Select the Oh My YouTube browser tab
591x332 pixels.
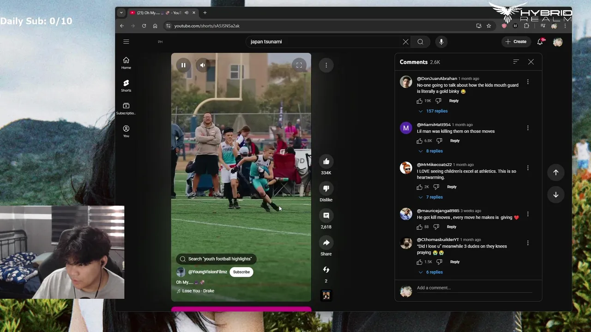(162, 13)
